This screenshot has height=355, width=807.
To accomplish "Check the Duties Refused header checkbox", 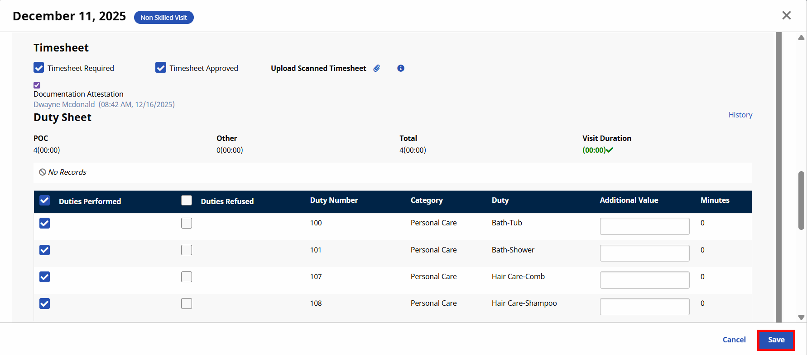I will pos(187,201).
